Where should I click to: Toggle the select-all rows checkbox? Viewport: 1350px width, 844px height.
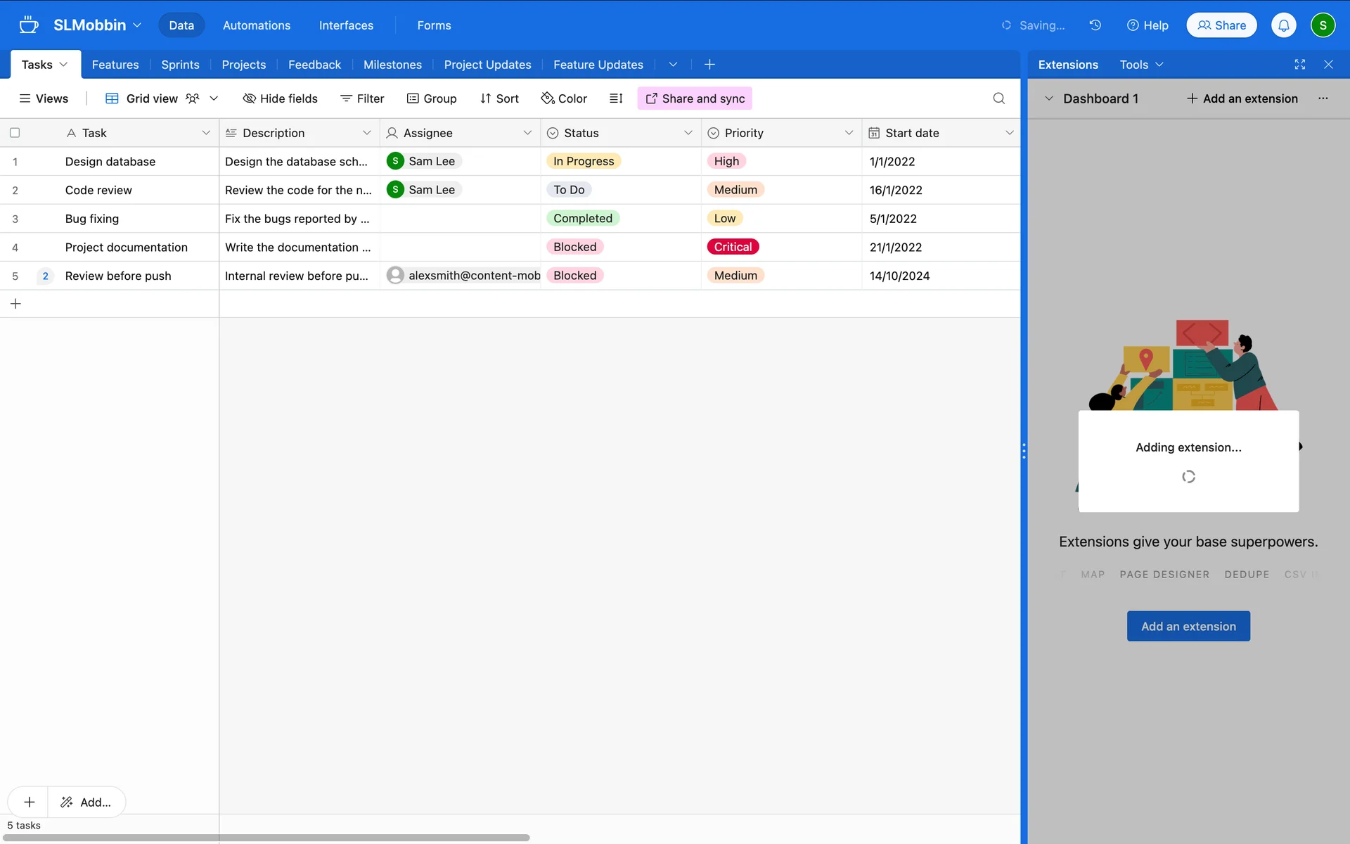click(x=15, y=133)
